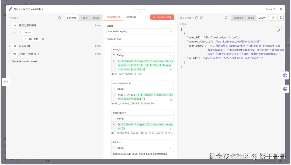The image size is (291, 165).
Task: Open the Mode dropdown set to Manual Mapping
Action: (140, 31)
